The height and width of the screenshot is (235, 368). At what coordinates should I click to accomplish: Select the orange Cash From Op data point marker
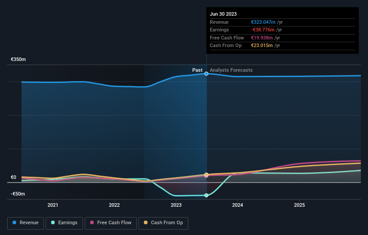(206, 174)
